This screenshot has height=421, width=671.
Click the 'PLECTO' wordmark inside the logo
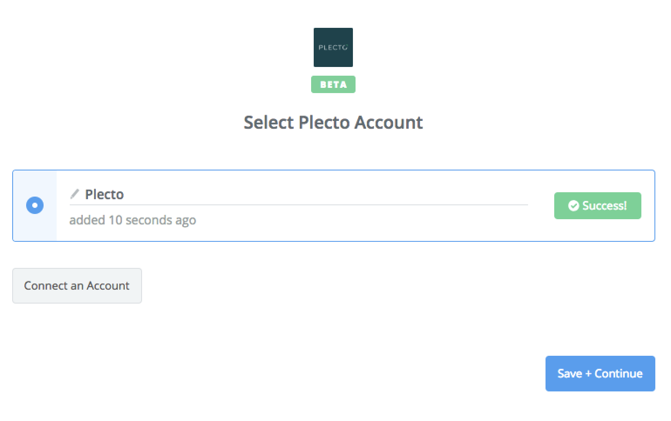click(333, 47)
